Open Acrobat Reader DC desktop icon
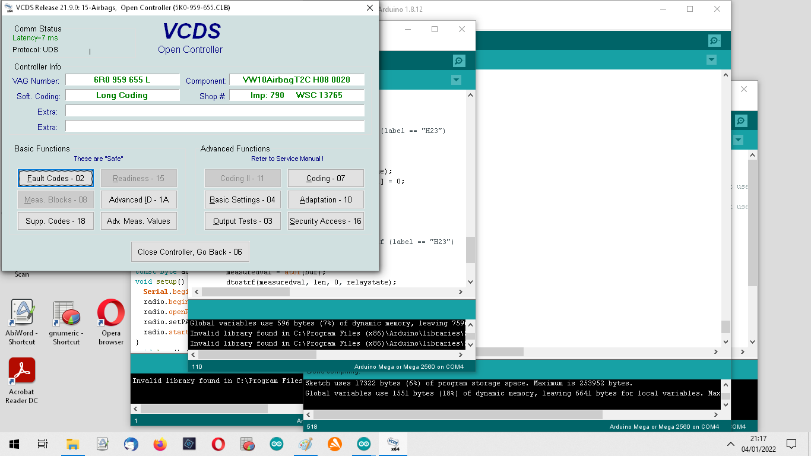811x456 pixels. click(22, 381)
